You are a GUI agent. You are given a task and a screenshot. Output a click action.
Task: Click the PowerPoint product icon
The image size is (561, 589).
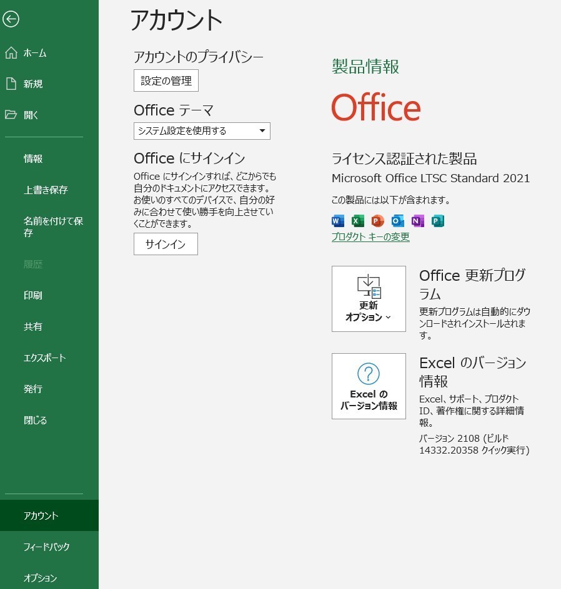click(x=377, y=220)
